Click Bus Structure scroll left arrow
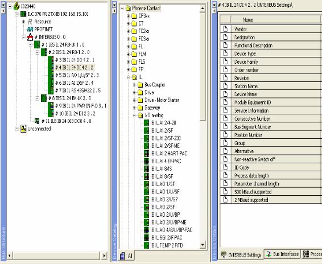This screenshot has width=322, height=264. pyautogui.click(x=10, y=255)
